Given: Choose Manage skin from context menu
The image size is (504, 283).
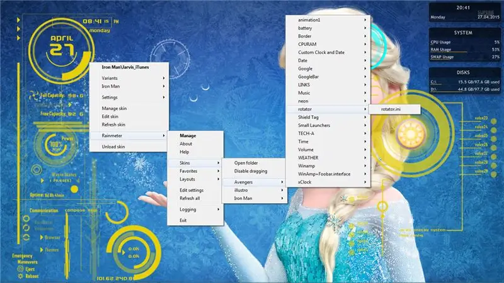Looking at the screenshot, I should 129,108.
